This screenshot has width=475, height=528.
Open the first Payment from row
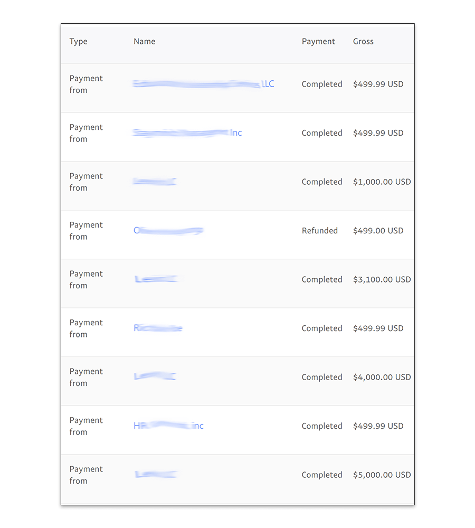coord(86,84)
